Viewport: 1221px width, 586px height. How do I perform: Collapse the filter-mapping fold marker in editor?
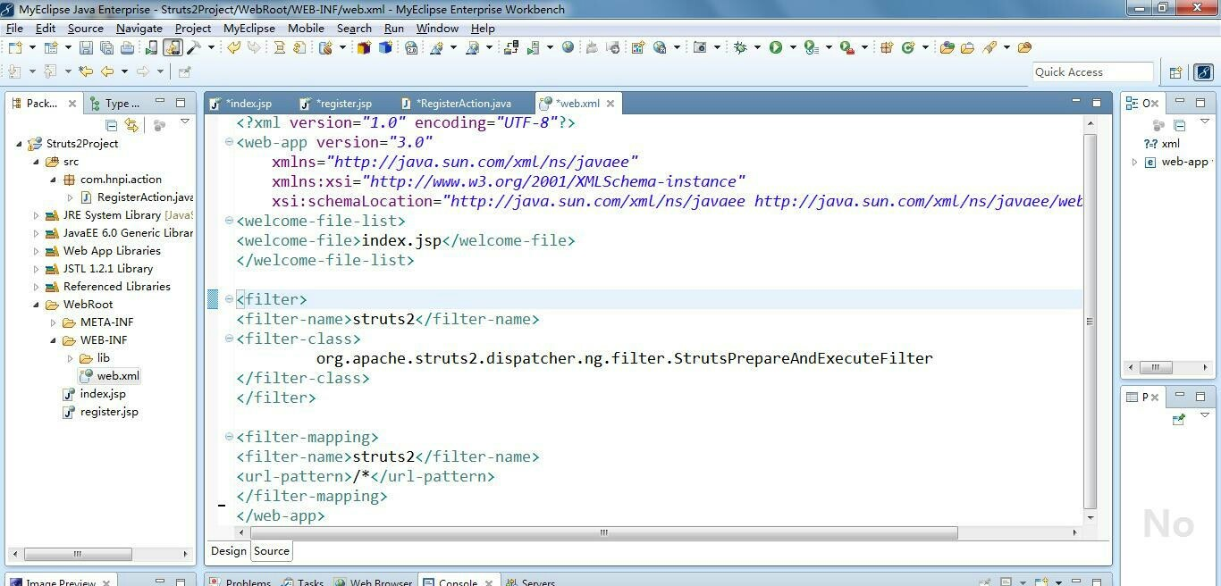tap(229, 437)
